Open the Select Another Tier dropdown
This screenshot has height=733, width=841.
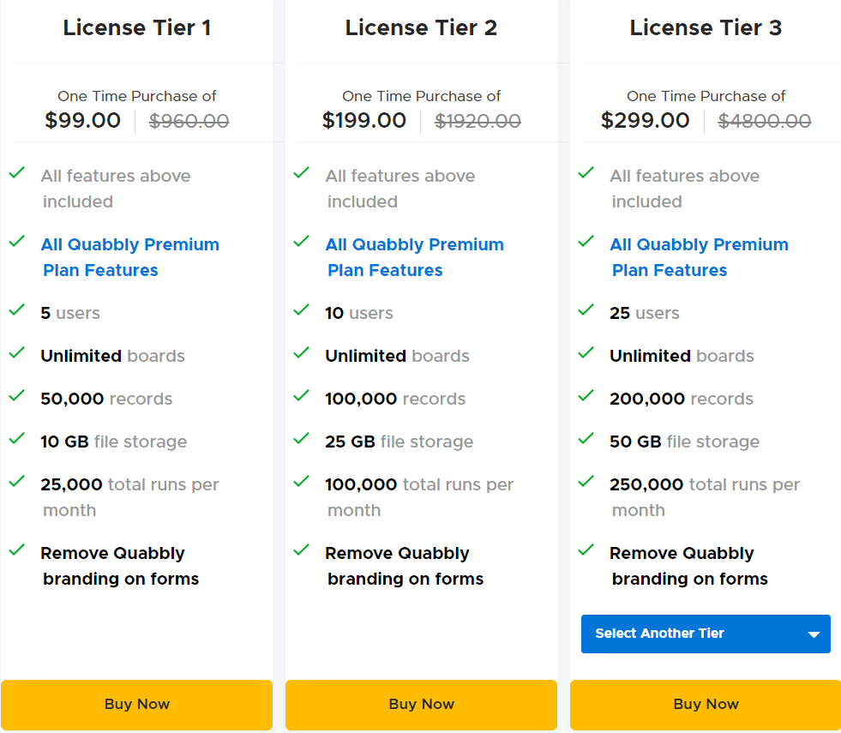[x=706, y=634]
